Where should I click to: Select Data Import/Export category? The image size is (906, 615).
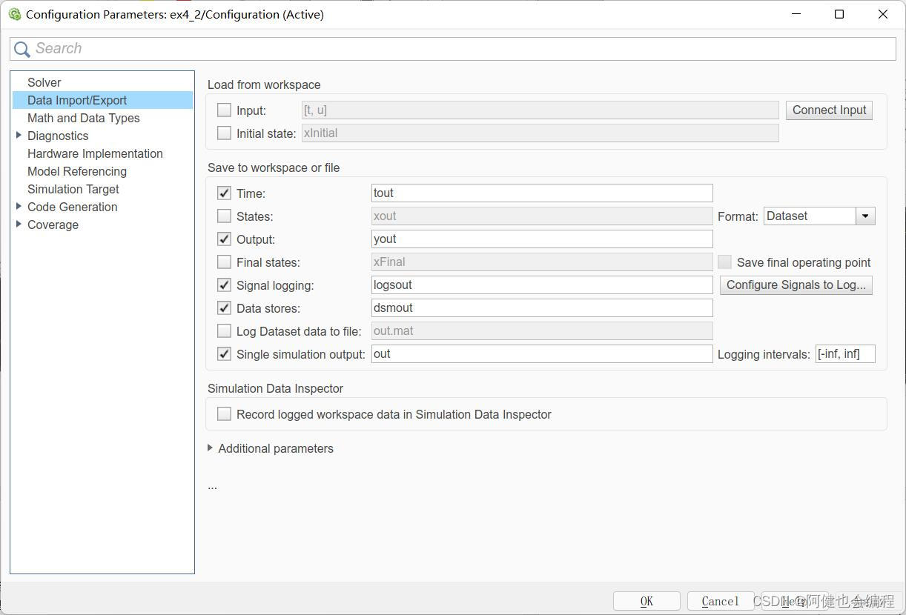click(x=102, y=100)
